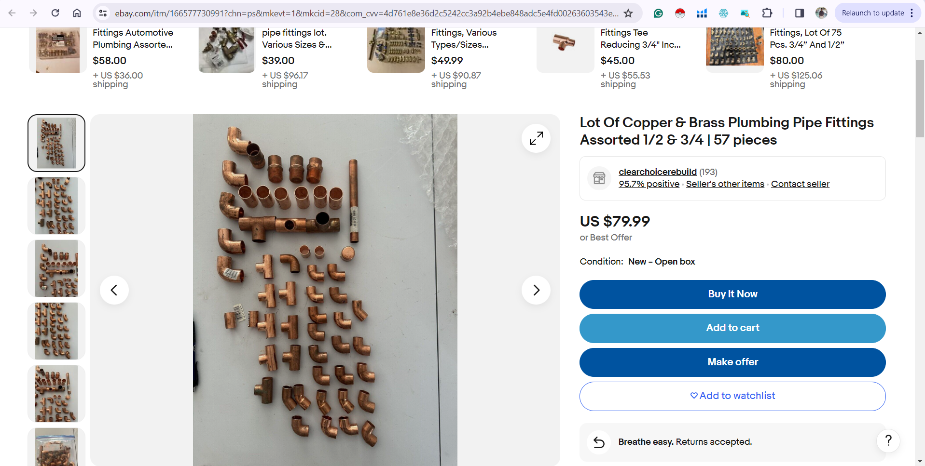Open the Contact seller link

click(x=800, y=184)
